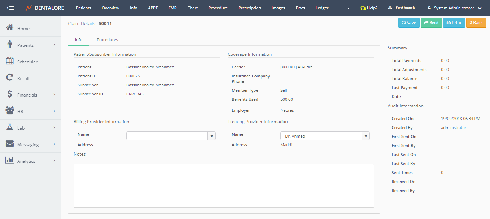The width and height of the screenshot is (490, 219).
Task: Click the Recall refresh icon
Action: pos(10,78)
